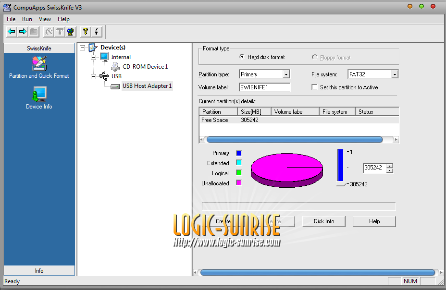Click the partition list's right scroll arrow
Image resolution: width=446 pixels, height=290 pixels.
tap(396, 139)
